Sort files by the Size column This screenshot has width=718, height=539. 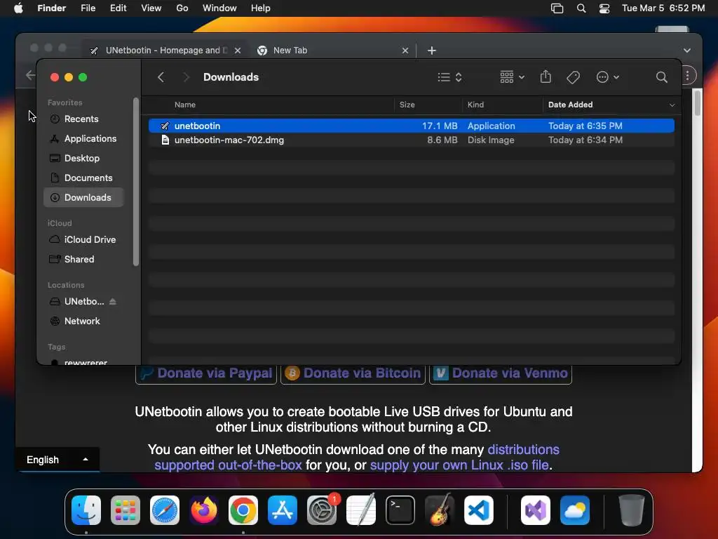[407, 105]
